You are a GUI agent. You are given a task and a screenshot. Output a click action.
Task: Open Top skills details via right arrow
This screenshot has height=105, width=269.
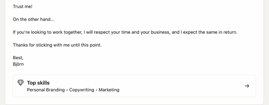coord(247,86)
